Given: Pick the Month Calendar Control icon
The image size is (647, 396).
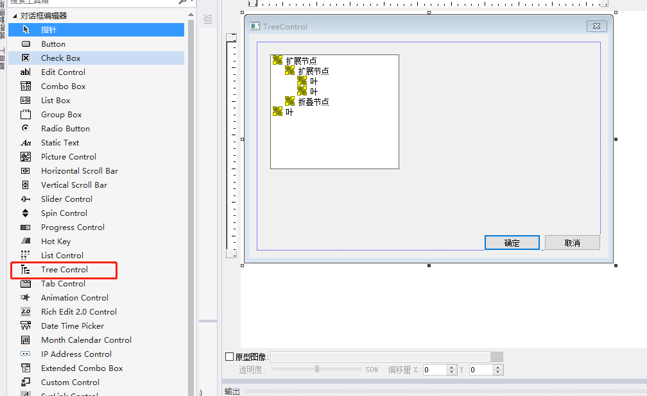Looking at the screenshot, I should coord(26,340).
